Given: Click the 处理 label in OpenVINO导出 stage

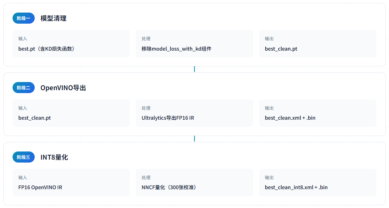Looking at the screenshot, I should [x=146, y=108].
